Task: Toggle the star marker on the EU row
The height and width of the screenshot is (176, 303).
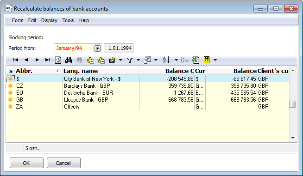Action: click(11, 93)
